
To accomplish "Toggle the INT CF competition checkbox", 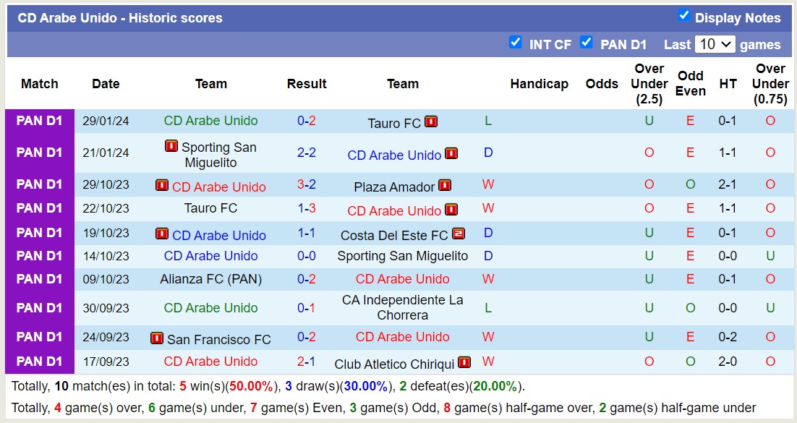I will point(516,43).
